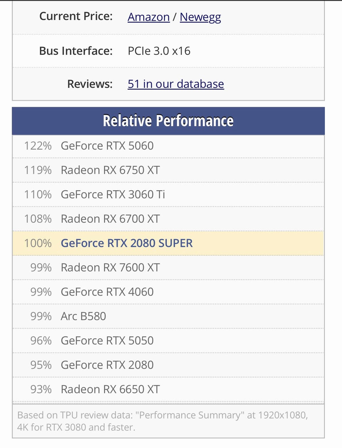This screenshot has height=448, width=342.
Task: Click the Relative Performance header
Action: tap(168, 121)
